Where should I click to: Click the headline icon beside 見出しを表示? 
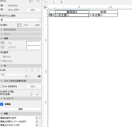[x=2, y=10]
